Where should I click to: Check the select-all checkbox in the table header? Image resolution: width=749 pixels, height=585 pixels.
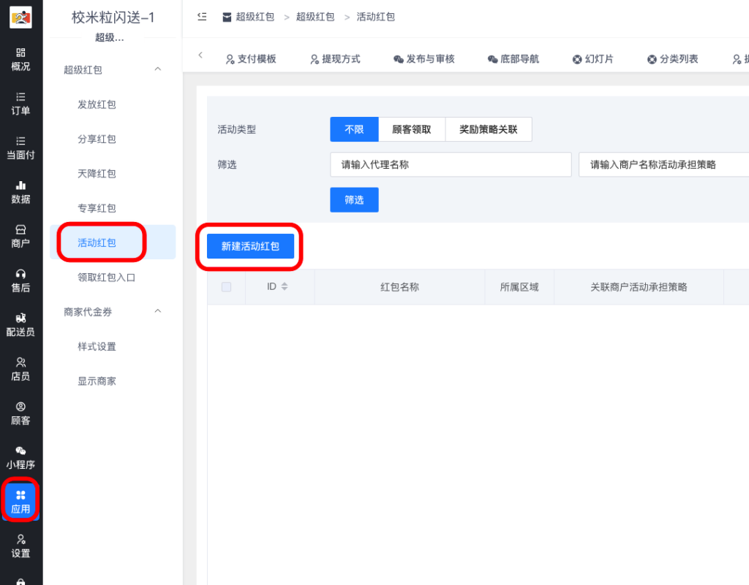(226, 286)
